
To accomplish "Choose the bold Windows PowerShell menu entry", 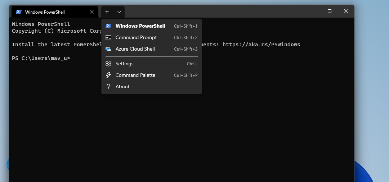I will point(140,26).
